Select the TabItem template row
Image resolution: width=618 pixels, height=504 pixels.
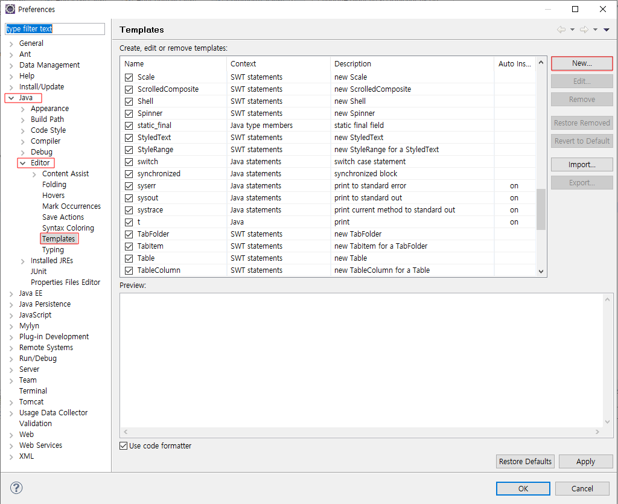(328, 246)
